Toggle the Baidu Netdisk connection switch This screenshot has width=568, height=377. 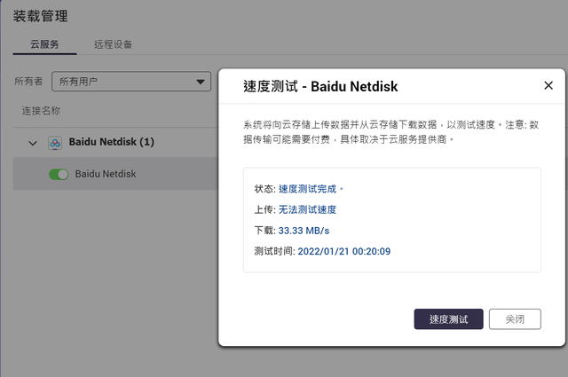pyautogui.click(x=59, y=175)
